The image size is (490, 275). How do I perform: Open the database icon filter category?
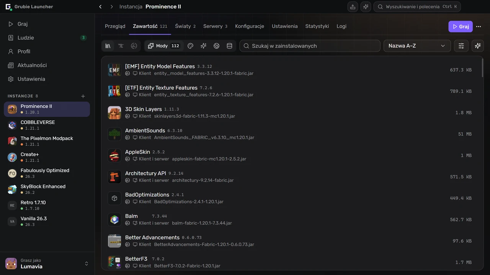tap(230, 46)
